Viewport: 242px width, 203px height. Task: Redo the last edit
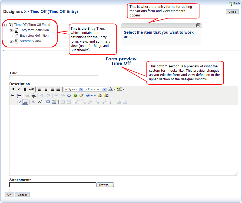click(48, 96)
